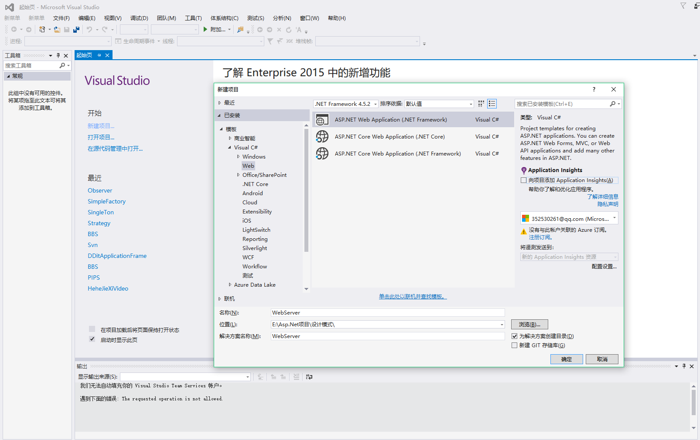Click the Save All toolbar icon
The height and width of the screenshot is (440, 700).
76,30
